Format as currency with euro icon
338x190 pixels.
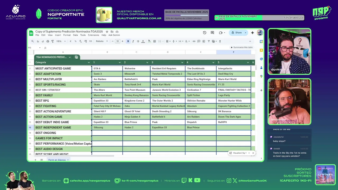(71, 41)
